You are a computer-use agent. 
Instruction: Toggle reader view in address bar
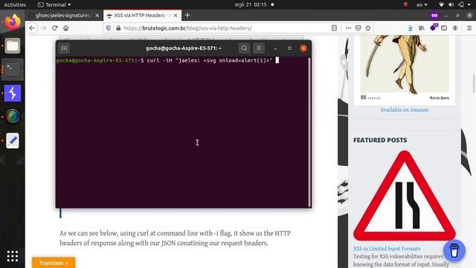click(x=334, y=28)
